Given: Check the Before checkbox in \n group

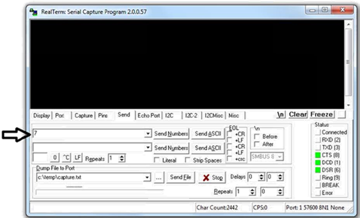Looking at the screenshot, I should [x=257, y=137].
